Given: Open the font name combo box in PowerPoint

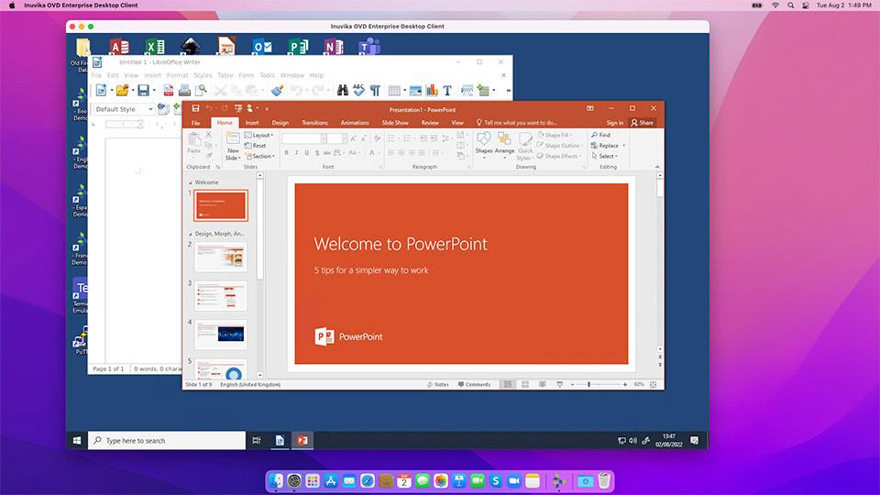Looking at the screenshot, I should (304, 138).
